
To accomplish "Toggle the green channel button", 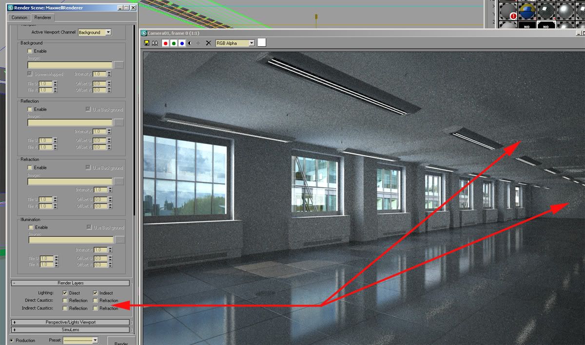I will [174, 43].
